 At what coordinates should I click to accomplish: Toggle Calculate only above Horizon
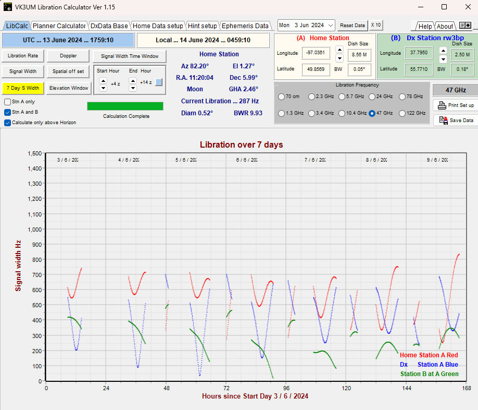pyautogui.click(x=8, y=123)
